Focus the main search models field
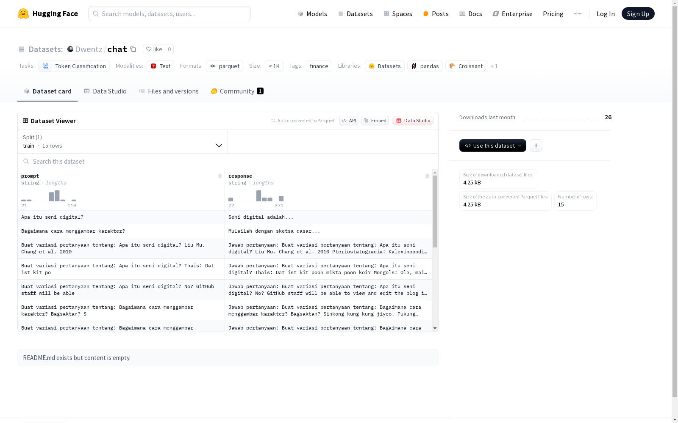The height and width of the screenshot is (423, 678). (x=169, y=14)
